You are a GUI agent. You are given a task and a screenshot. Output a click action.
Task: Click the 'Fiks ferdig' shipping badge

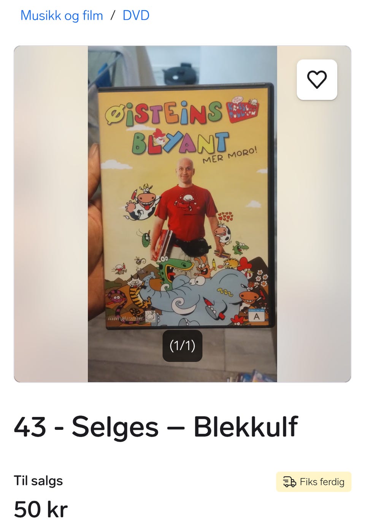314,482
